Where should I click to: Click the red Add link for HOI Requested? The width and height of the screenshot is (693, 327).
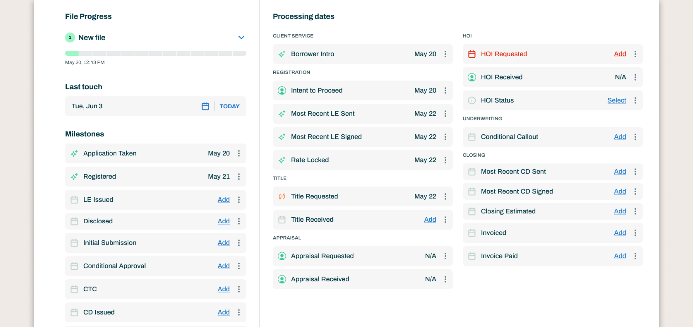[620, 54]
